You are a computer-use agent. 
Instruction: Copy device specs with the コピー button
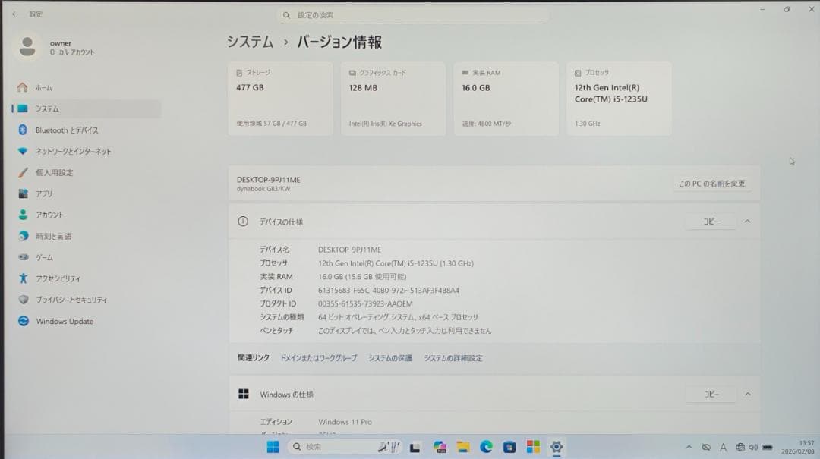[709, 222]
